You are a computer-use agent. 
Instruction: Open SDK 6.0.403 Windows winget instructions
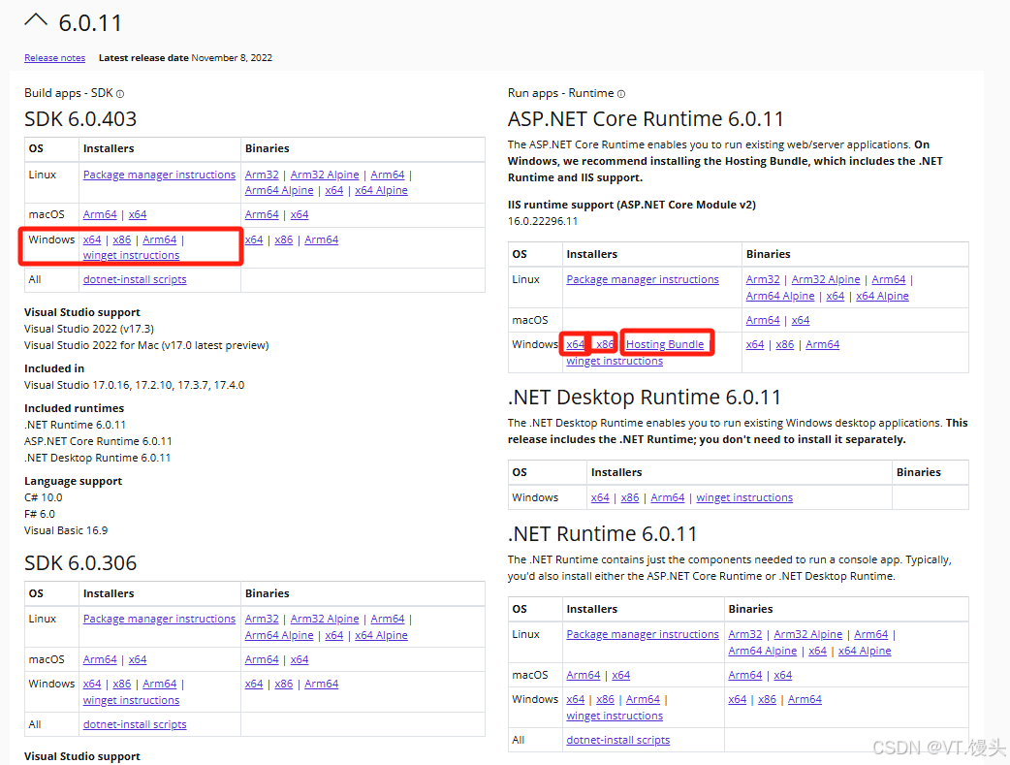tap(132, 255)
